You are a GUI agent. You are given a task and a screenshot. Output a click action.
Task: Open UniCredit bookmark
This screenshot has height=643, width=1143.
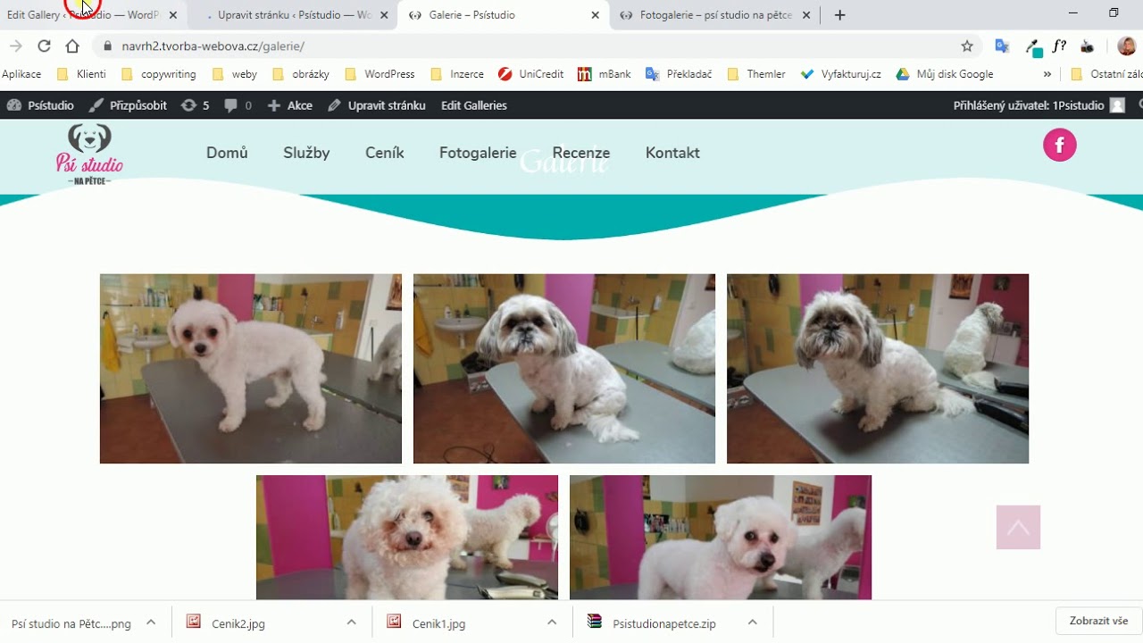pyautogui.click(x=531, y=74)
